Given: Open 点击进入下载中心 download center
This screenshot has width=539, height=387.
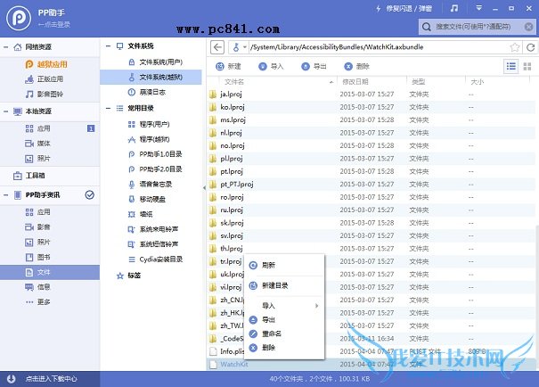Looking at the screenshot, I should (50, 379).
